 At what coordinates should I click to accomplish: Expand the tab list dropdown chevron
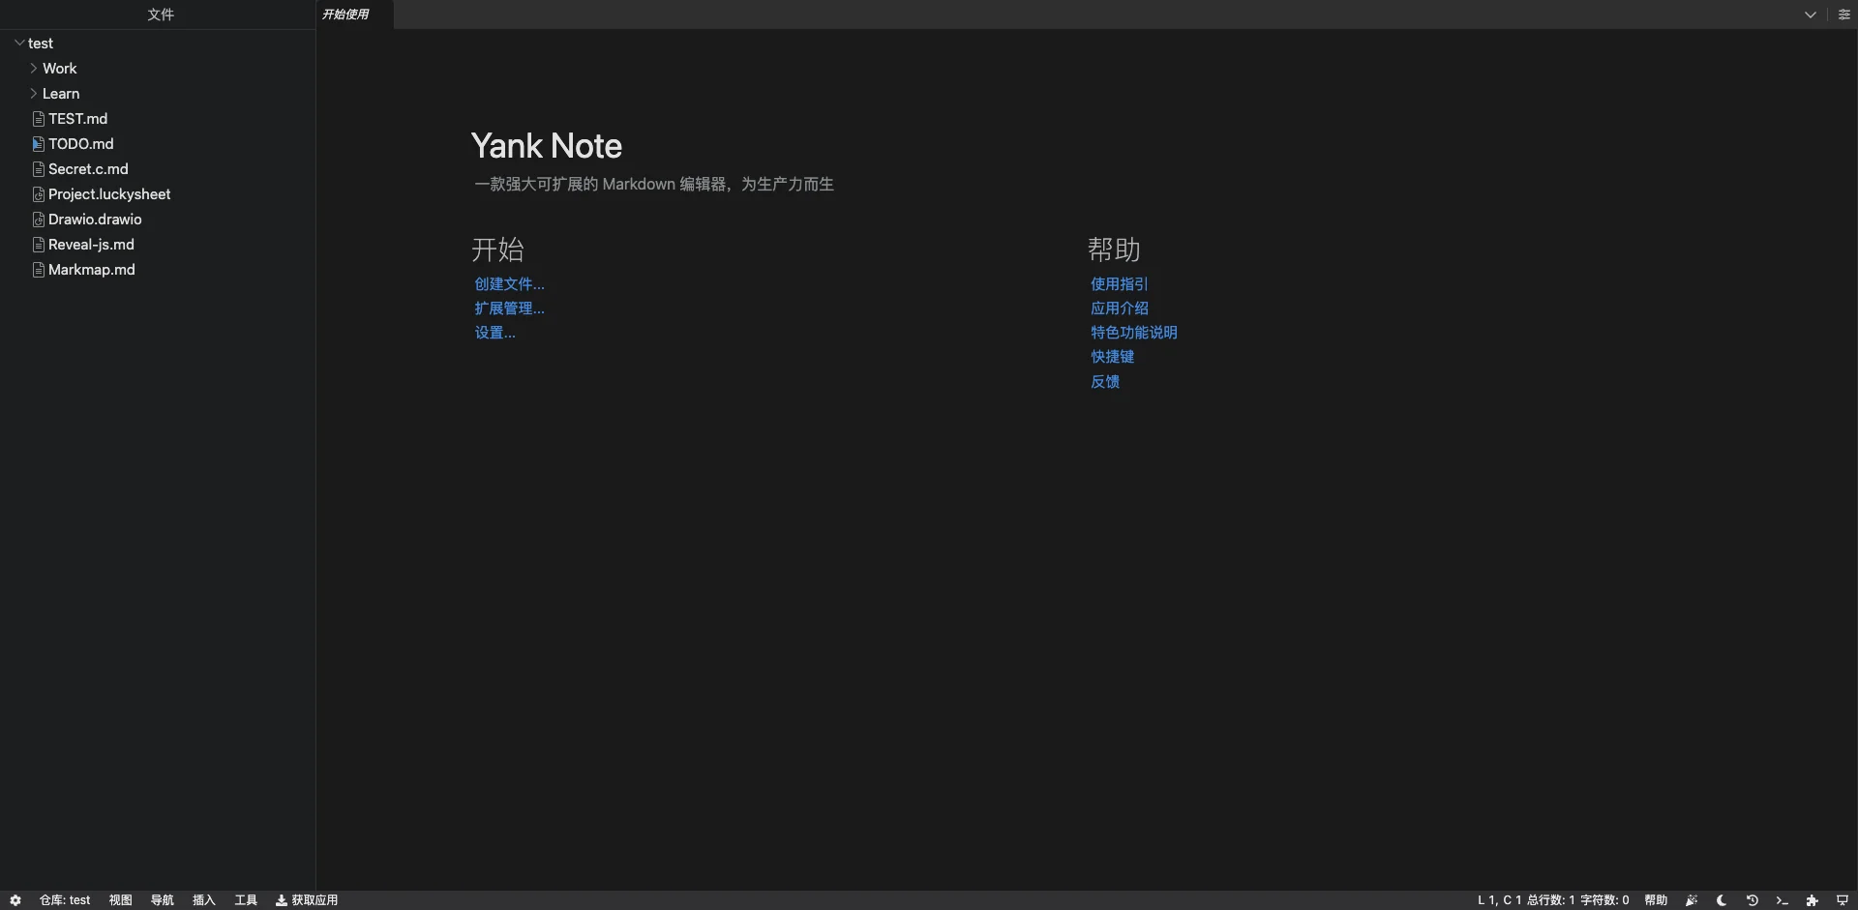1811,15
